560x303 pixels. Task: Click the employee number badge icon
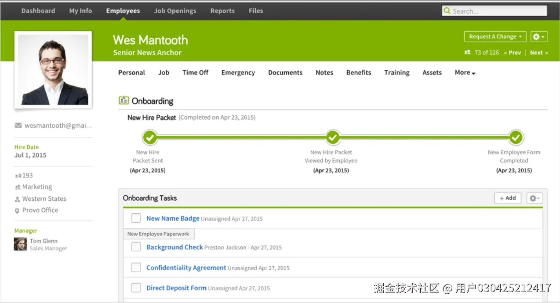tap(18, 176)
